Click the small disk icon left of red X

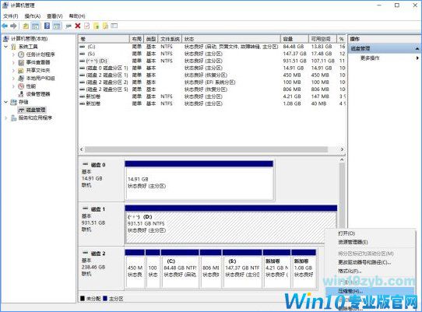pyautogui.click(x=69, y=26)
